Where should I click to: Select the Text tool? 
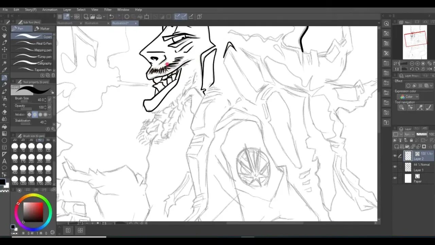tap(4, 161)
